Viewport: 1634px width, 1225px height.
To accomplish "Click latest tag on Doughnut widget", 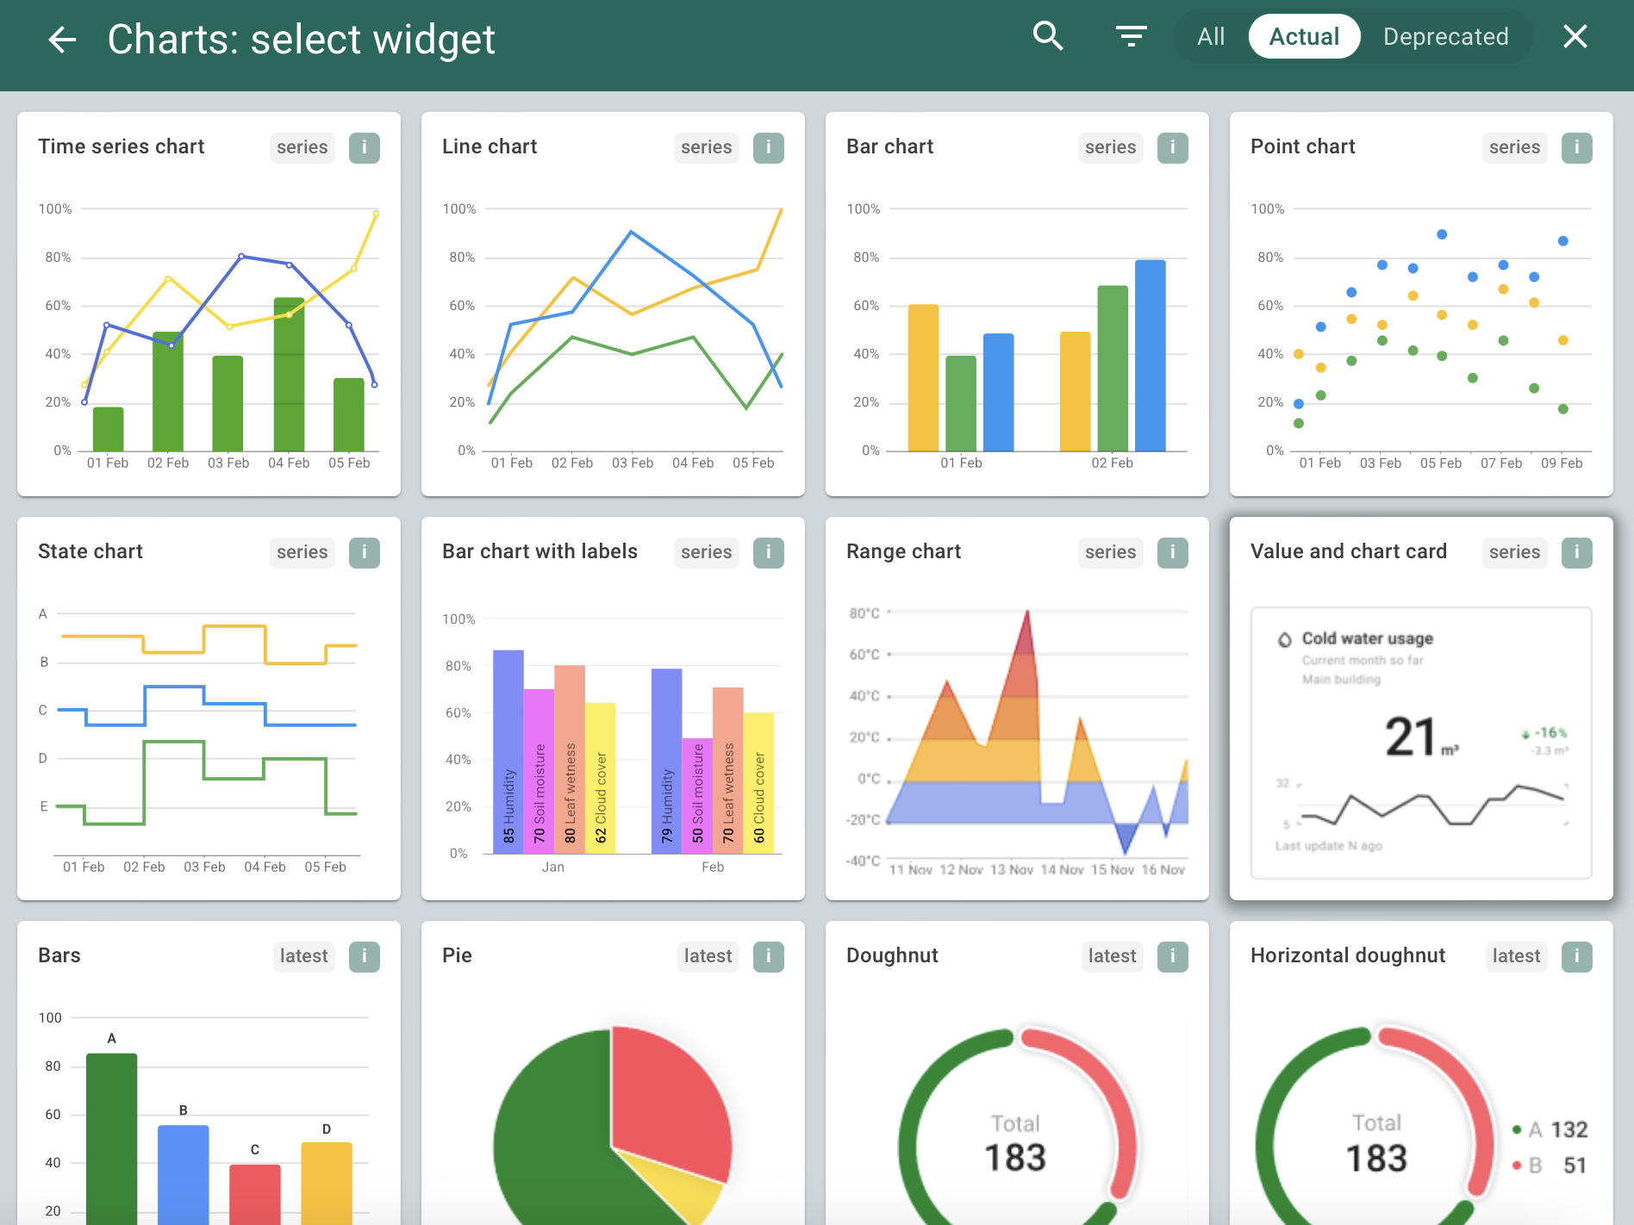I will pyautogui.click(x=1113, y=956).
